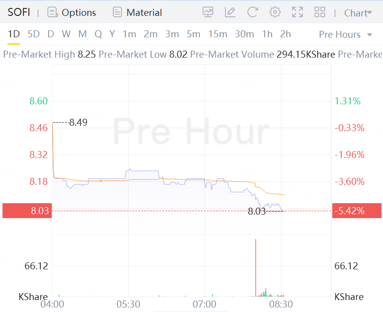Switch to the 1h interval
The height and width of the screenshot is (312, 383).
click(x=267, y=34)
